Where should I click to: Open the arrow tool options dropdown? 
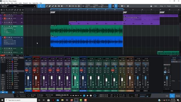click(44, 6)
